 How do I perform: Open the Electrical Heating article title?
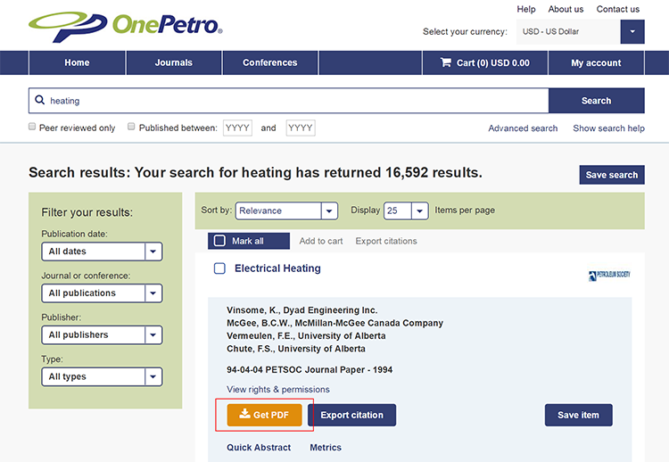coord(277,268)
